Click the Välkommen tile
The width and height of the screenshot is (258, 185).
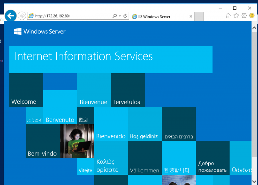(x=145, y=158)
